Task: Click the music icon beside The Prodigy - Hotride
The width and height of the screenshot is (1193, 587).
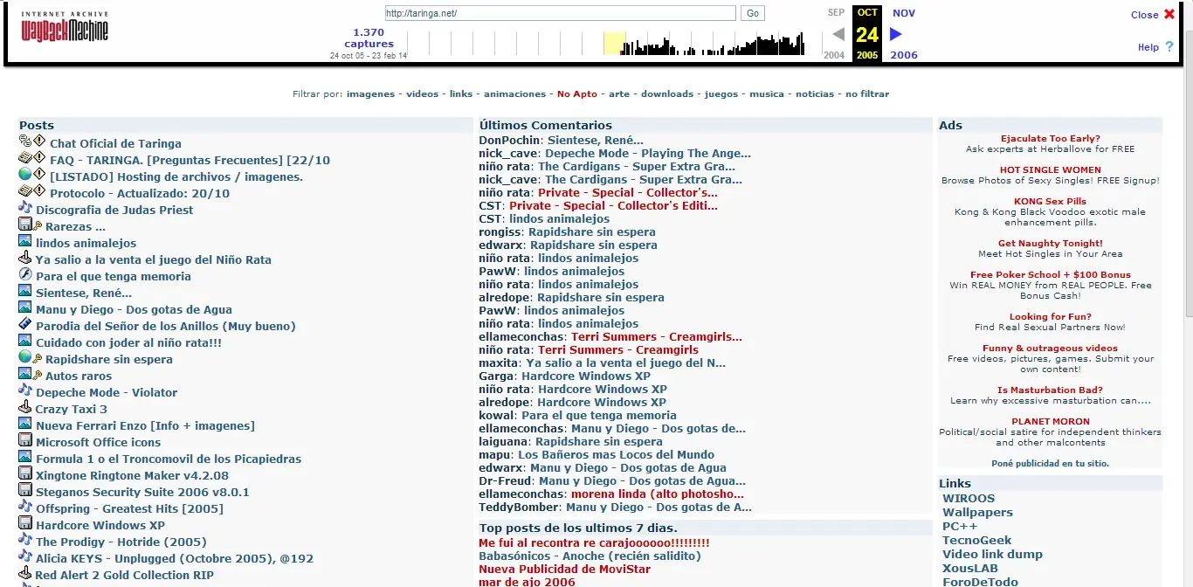Action: [25, 540]
